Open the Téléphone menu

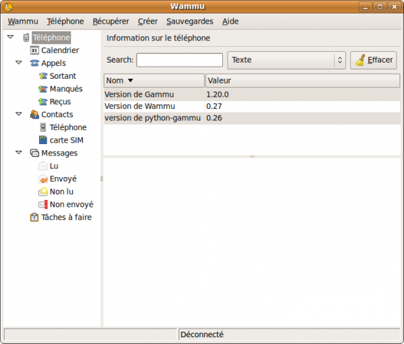(x=65, y=22)
